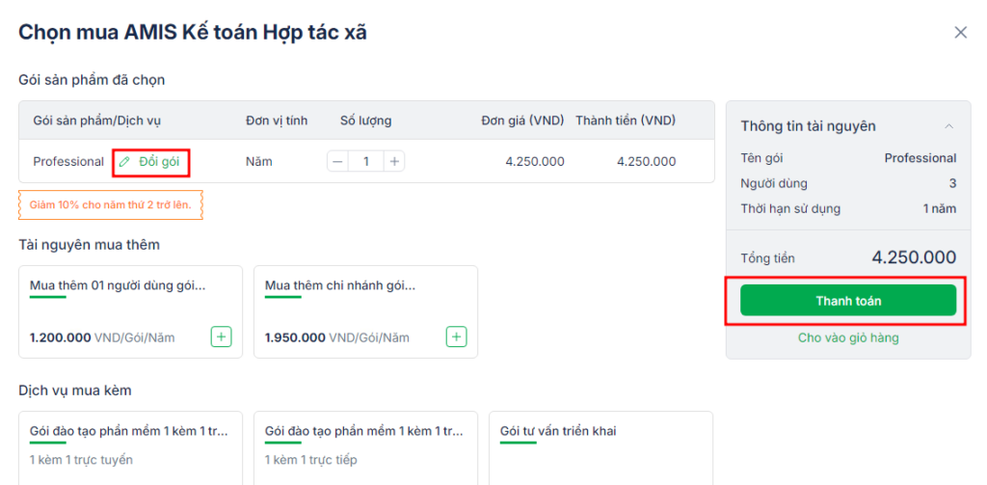
Task: Click the Dịch vụ mua kèm heading
Action: click(x=75, y=391)
